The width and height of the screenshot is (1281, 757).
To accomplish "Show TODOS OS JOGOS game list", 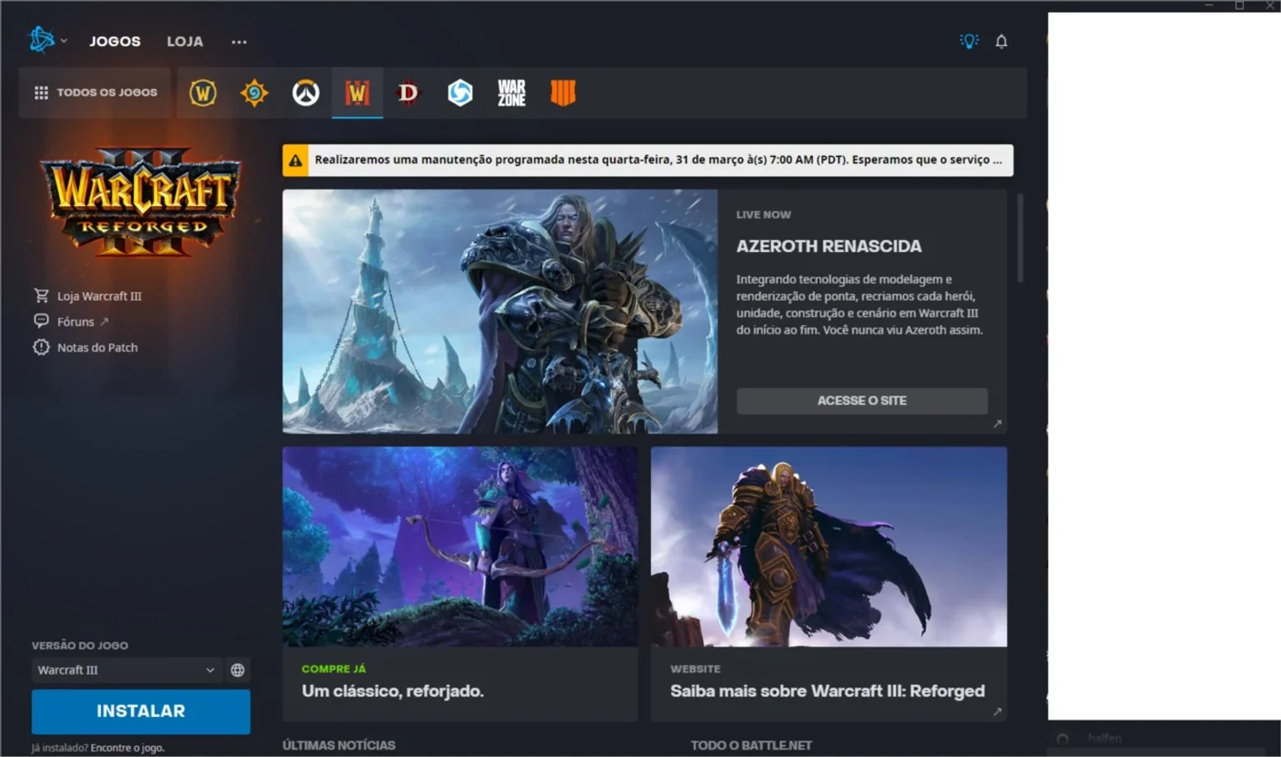I will 95,93.
